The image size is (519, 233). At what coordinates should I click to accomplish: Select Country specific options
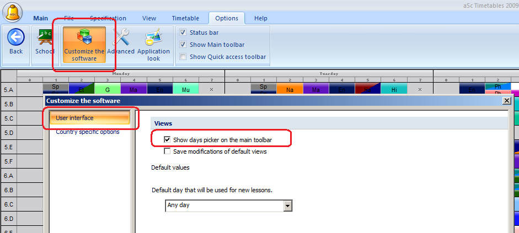pyautogui.click(x=87, y=132)
